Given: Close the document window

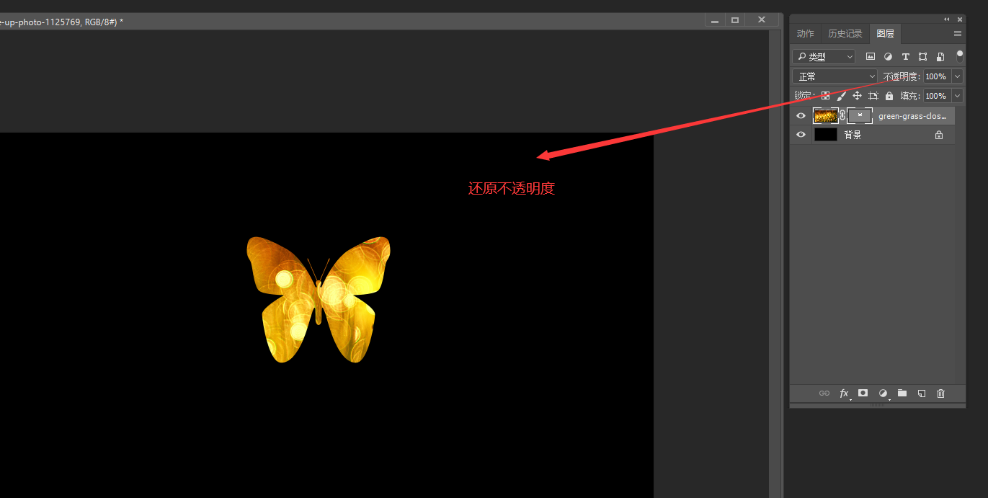Looking at the screenshot, I should 761,21.
